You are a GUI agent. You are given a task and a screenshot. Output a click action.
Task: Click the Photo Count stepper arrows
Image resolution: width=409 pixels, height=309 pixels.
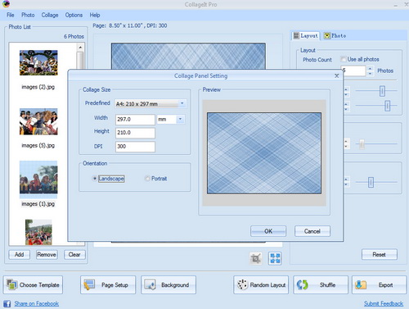[x=370, y=70]
